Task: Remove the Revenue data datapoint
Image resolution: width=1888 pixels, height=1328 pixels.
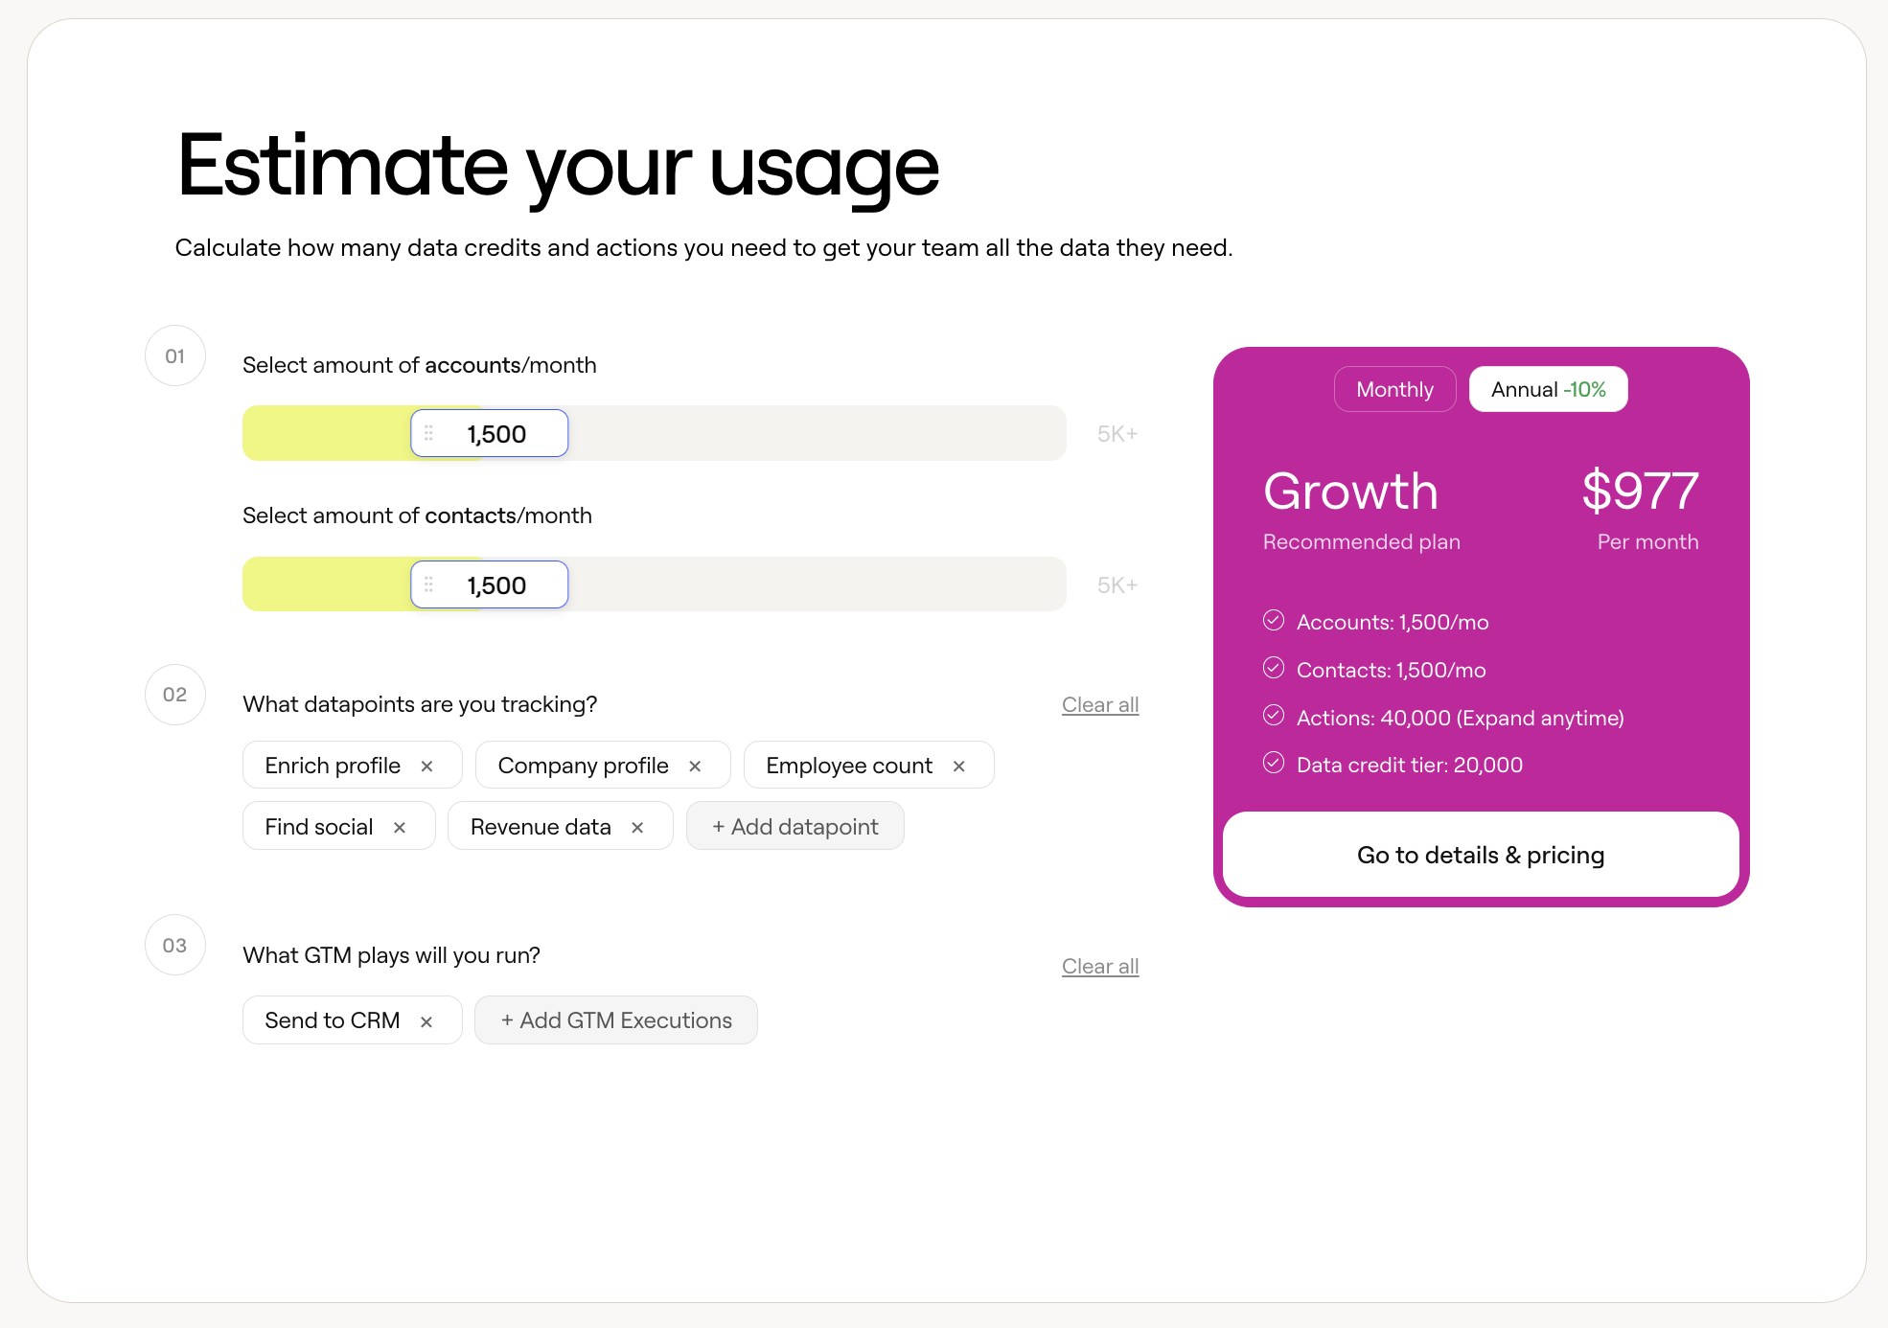Action: [637, 826]
